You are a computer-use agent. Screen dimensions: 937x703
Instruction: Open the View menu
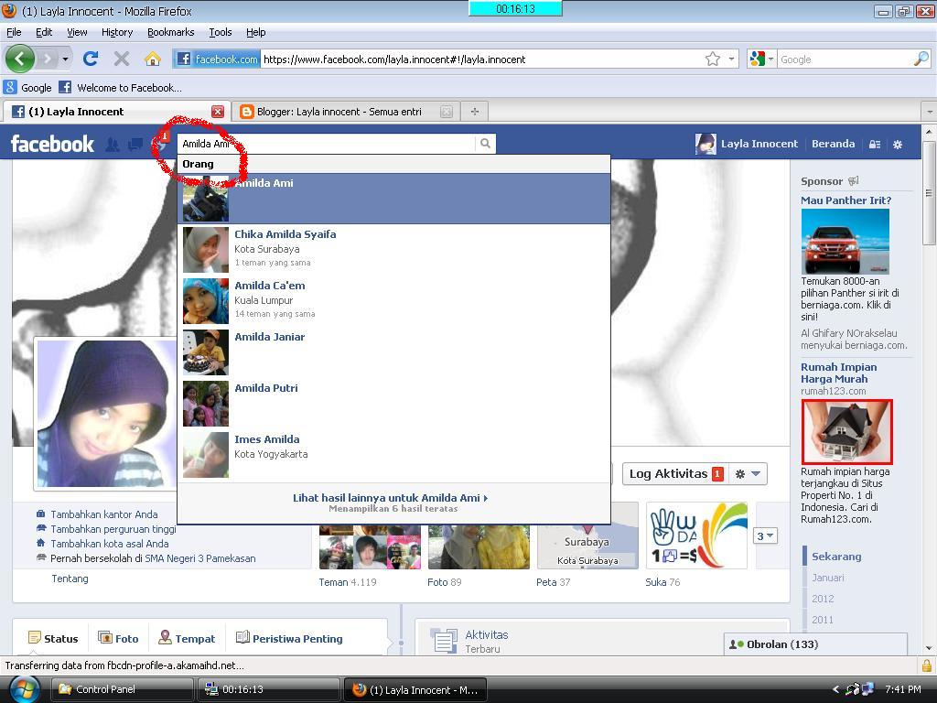click(77, 32)
